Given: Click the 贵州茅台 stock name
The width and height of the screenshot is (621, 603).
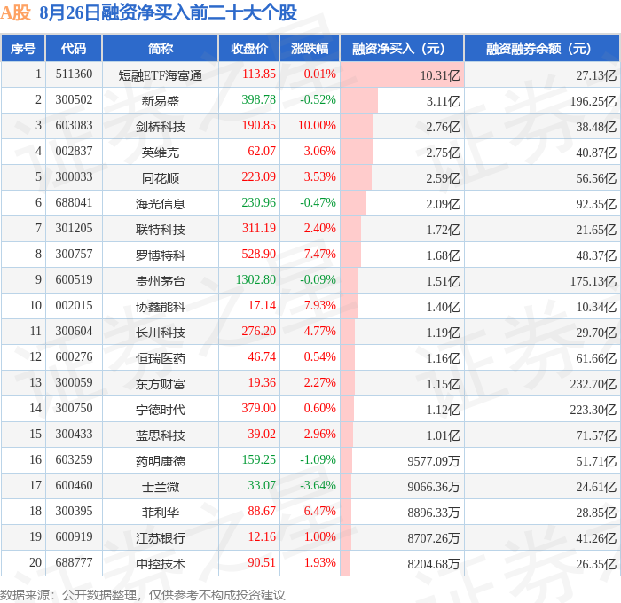Looking at the screenshot, I should [x=160, y=281].
